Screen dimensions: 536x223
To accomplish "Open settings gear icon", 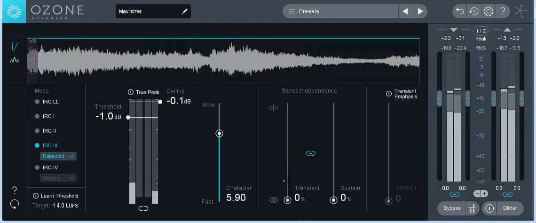I will pyautogui.click(x=488, y=11).
